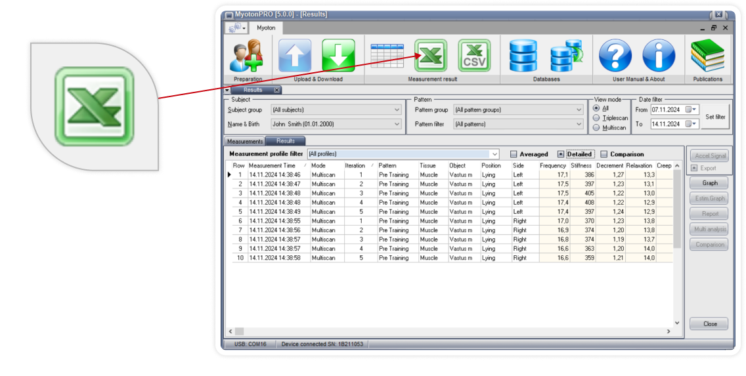This screenshot has height=376, width=746.
Task: Click the Set filter button
Action: coord(715,117)
